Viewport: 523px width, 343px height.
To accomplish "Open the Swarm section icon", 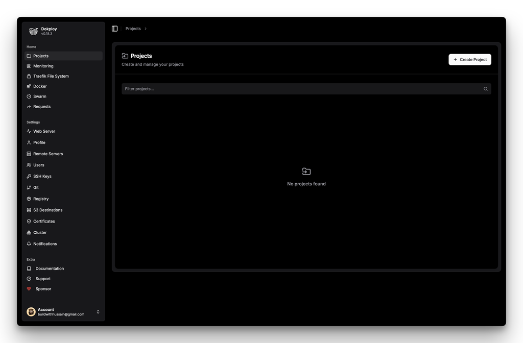I will 29,96.
